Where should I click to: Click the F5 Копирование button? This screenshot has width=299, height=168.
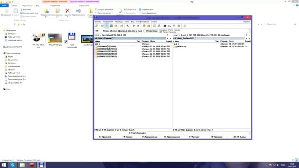pos(149,137)
